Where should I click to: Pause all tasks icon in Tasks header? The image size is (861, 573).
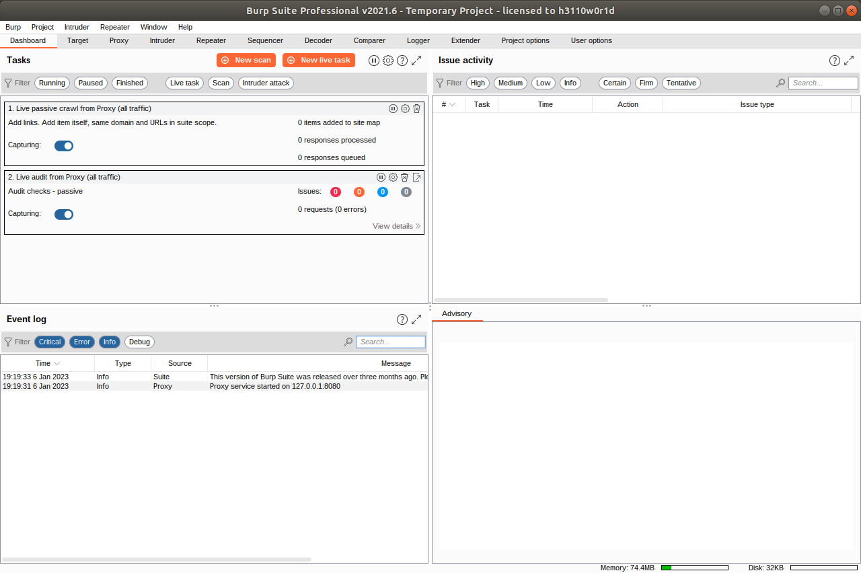(374, 61)
